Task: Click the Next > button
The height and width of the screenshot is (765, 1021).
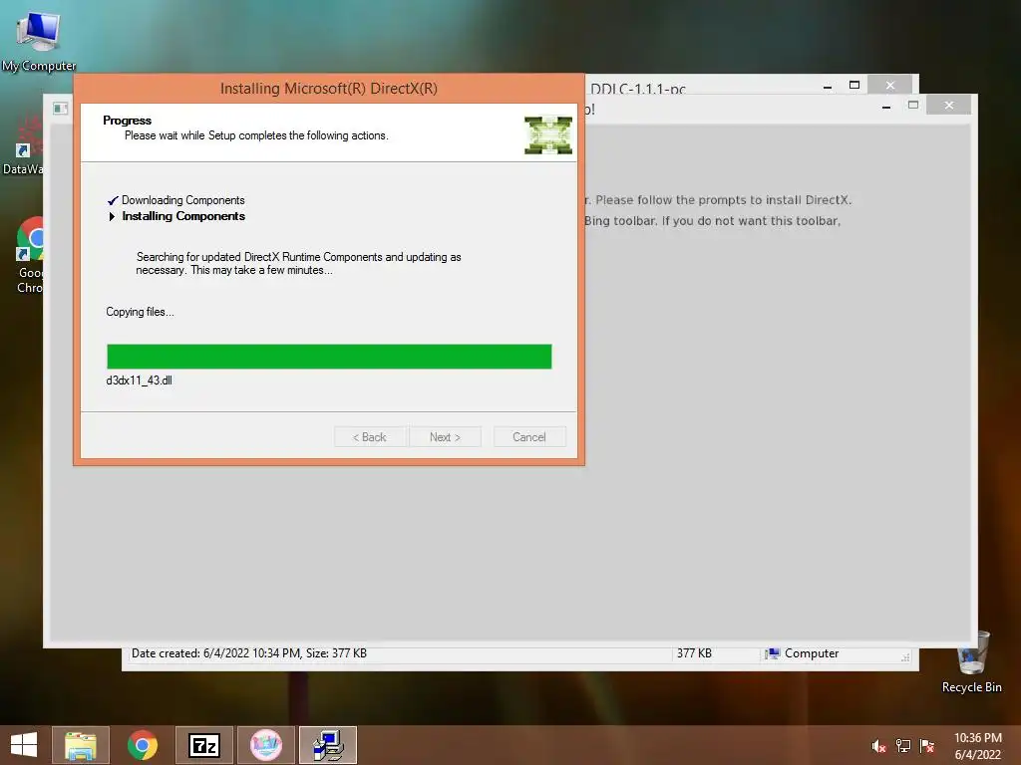Action: [446, 437]
